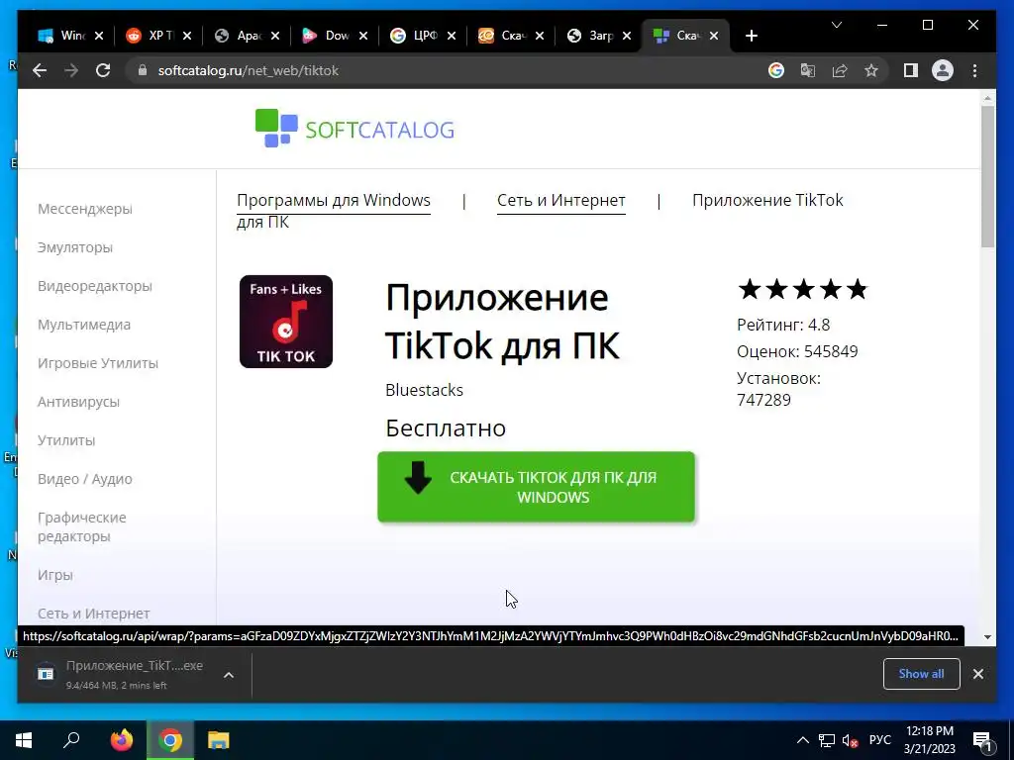Open Программы для Windows breadcrumb link
This screenshot has height=760, width=1014.
(334, 200)
